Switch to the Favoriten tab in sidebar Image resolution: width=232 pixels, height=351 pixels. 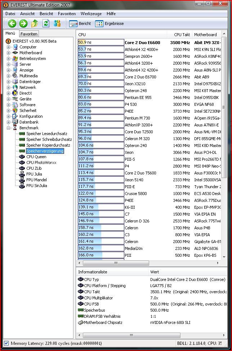point(29,34)
